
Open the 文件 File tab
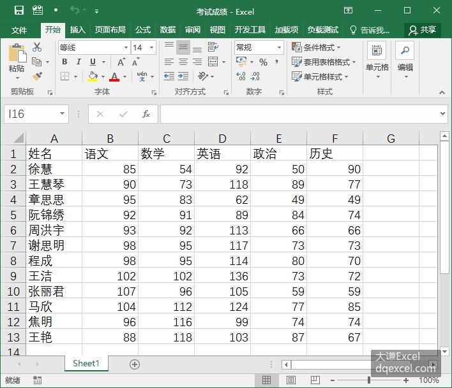19,30
